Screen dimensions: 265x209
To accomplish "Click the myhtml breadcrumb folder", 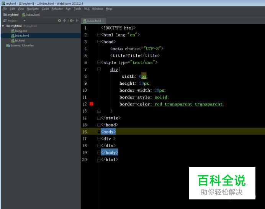I will 11,15.
